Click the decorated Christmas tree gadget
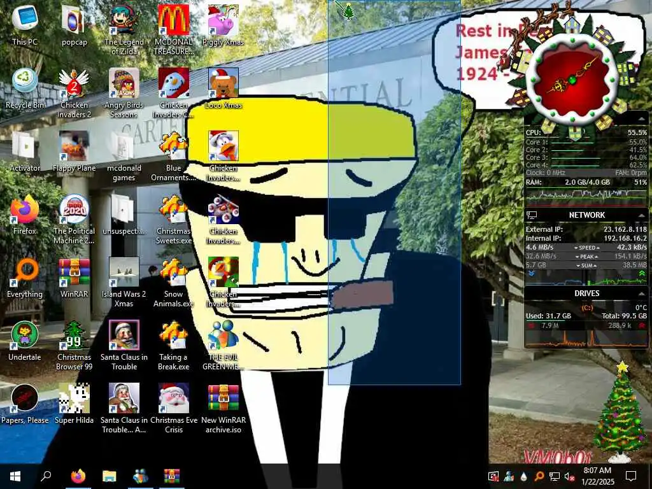Screen dimensions: 652x489 [620, 412]
